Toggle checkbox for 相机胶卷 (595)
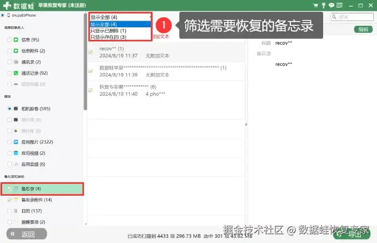 click(x=10, y=109)
